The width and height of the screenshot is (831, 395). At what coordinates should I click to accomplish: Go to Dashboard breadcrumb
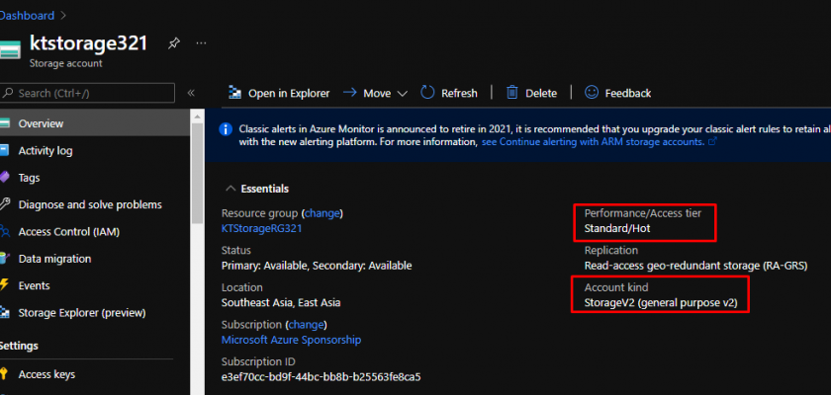(x=27, y=16)
